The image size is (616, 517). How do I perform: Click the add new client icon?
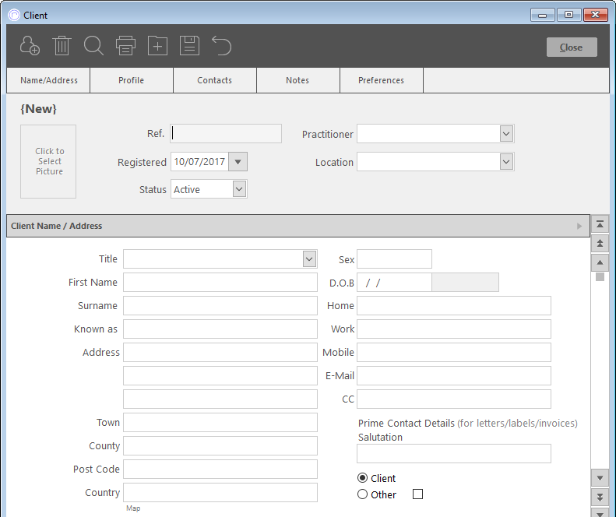30,46
